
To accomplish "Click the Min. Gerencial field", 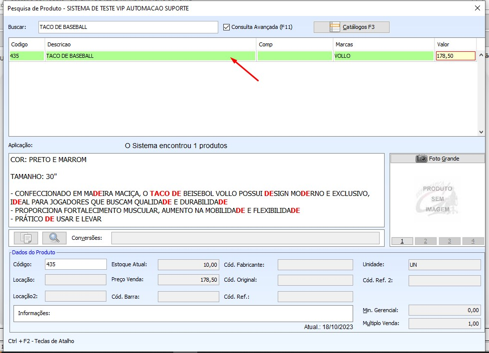I will pyautogui.click(x=445, y=310).
